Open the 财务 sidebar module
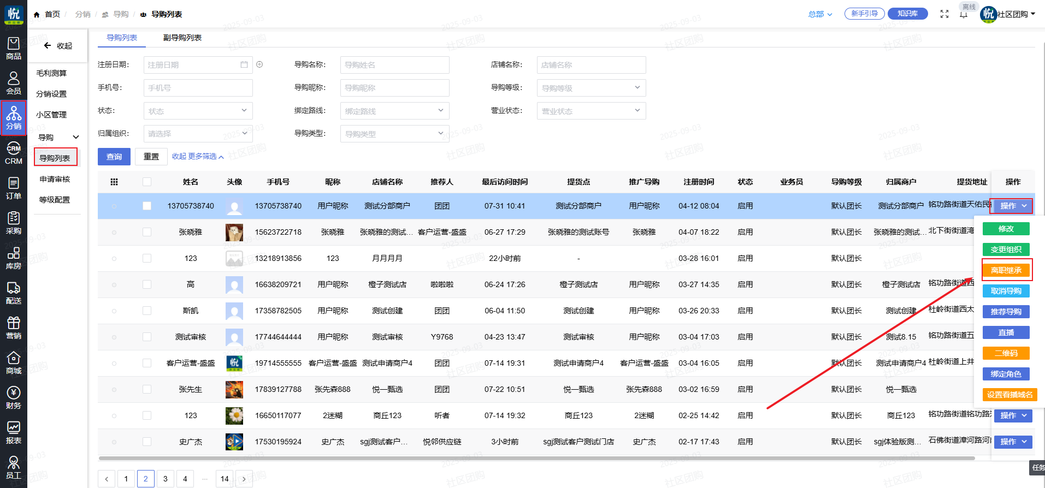 click(x=14, y=398)
